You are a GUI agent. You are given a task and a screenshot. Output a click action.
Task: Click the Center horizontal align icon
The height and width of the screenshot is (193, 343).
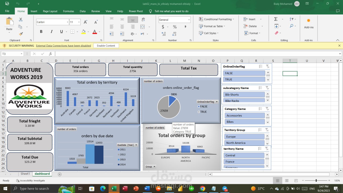[x=122, y=27]
